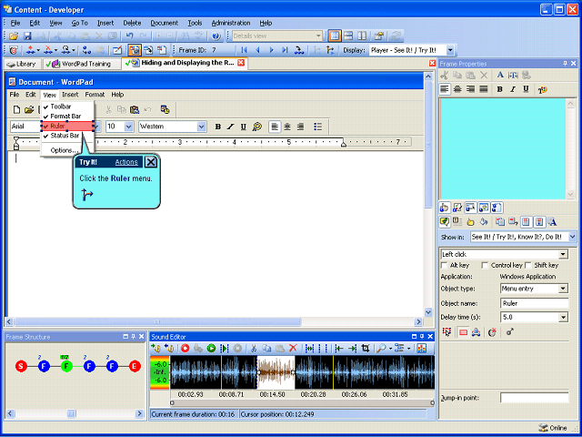Click WordPad Bold button in format bar
The height and width of the screenshot is (437, 582).
tap(218, 127)
